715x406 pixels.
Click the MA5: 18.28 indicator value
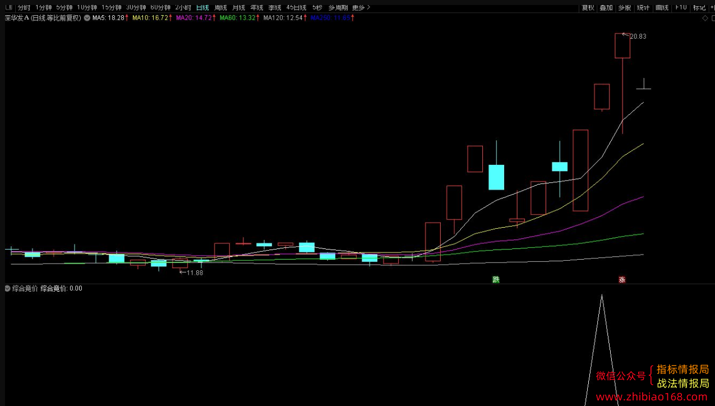coord(108,18)
